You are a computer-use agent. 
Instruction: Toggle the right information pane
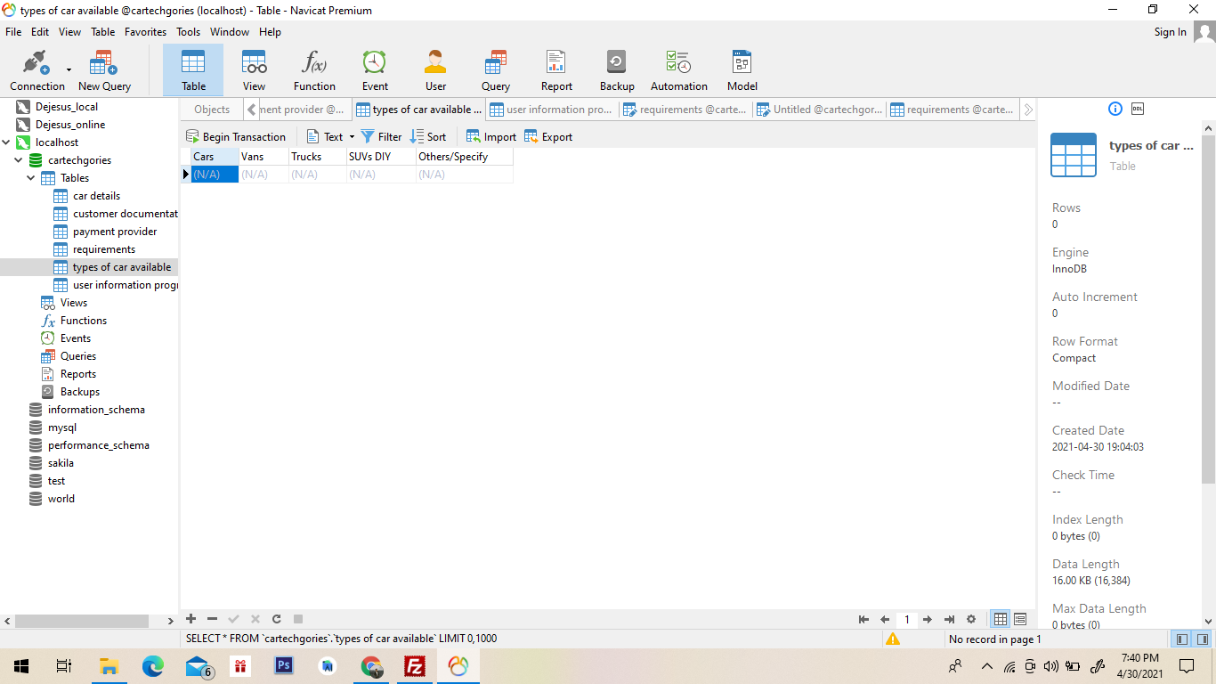pos(1203,639)
